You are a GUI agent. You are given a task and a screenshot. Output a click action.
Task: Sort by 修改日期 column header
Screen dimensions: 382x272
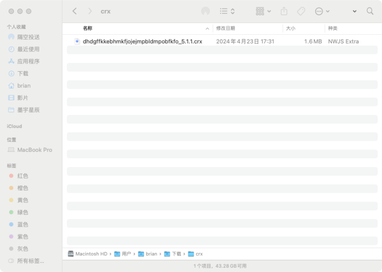[225, 29]
